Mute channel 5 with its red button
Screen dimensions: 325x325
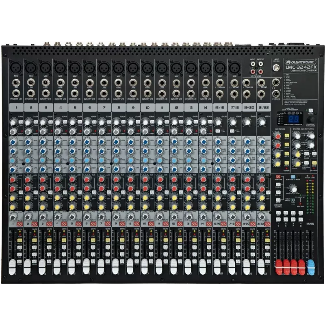[78, 224]
